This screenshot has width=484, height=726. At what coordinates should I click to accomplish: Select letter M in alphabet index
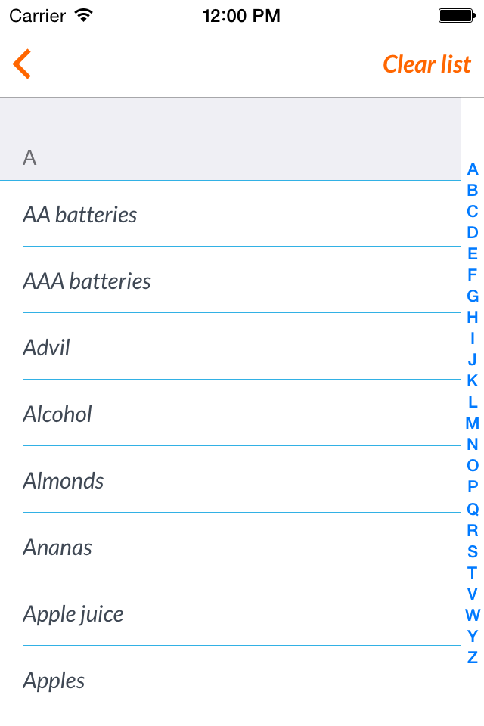[473, 423]
